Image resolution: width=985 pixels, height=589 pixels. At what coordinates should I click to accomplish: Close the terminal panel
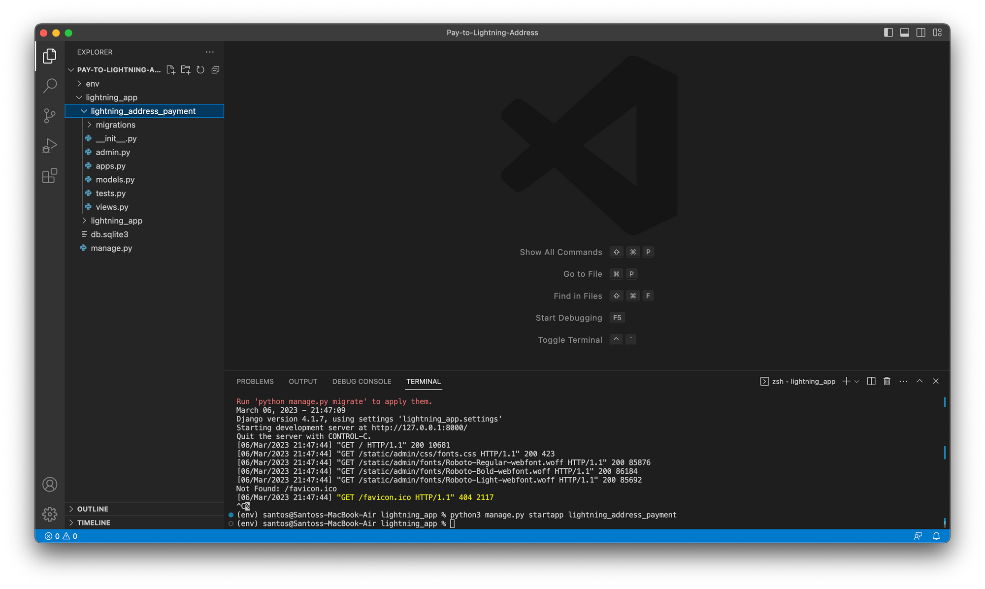[x=936, y=381]
